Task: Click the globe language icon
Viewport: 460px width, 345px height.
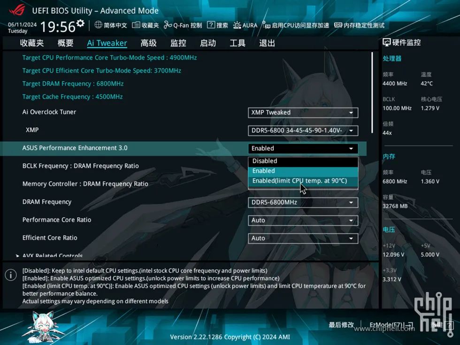Action: point(98,24)
